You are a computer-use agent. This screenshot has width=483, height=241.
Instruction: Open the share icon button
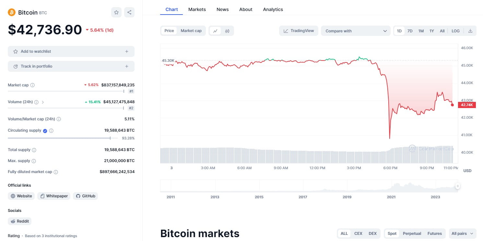pyautogui.click(x=129, y=12)
